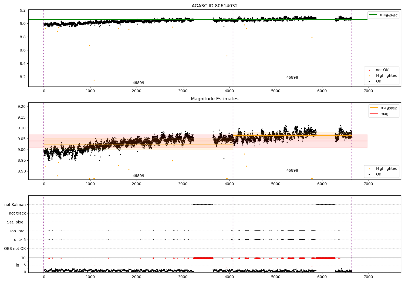
Task: Click the 8.95 tick on the middle plot
Action: tap(22, 160)
